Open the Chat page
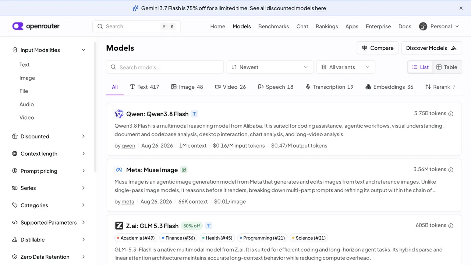This screenshot has height=265, width=471. [x=302, y=26]
